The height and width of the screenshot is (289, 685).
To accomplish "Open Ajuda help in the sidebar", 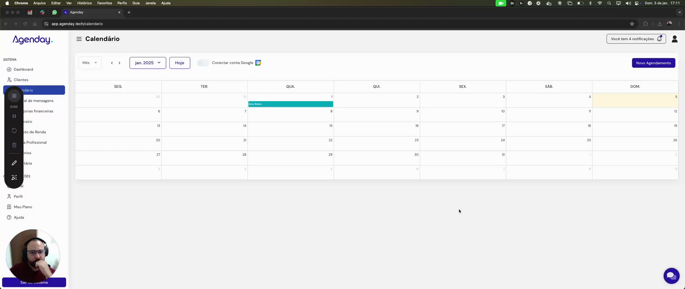I will pos(34,218).
